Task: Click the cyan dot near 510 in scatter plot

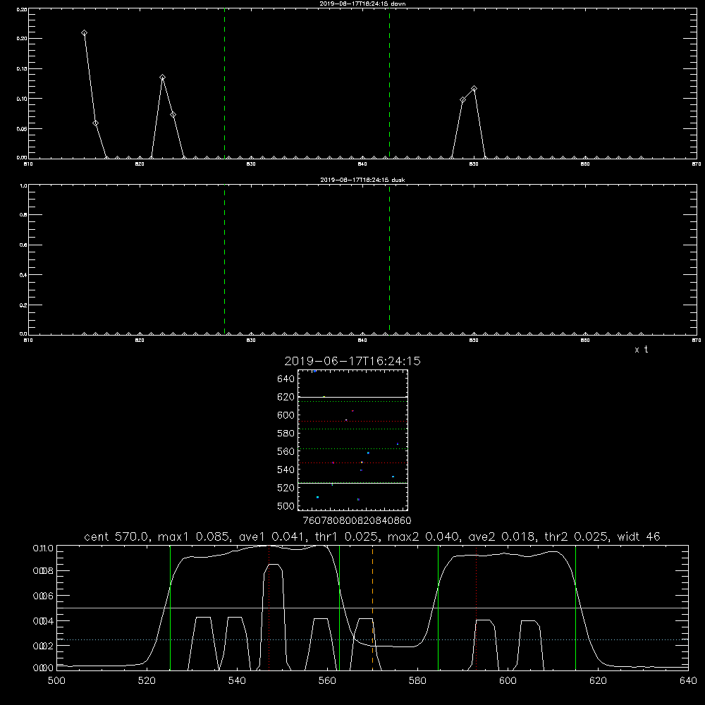Action: coord(317,497)
